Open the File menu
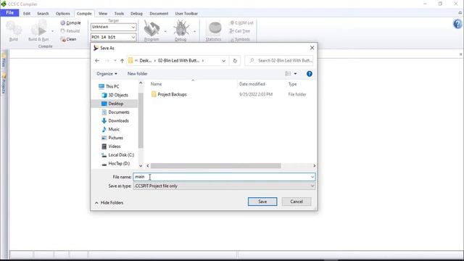Viewport: 464px width, 261px height. coord(9,13)
